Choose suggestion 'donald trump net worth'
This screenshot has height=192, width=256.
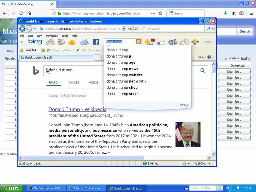pyautogui.click(x=126, y=81)
